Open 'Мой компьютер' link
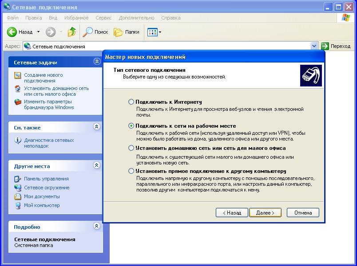 tap(42, 205)
